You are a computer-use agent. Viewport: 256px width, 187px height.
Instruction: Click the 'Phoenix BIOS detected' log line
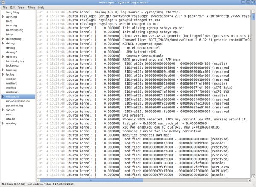coord(142,119)
